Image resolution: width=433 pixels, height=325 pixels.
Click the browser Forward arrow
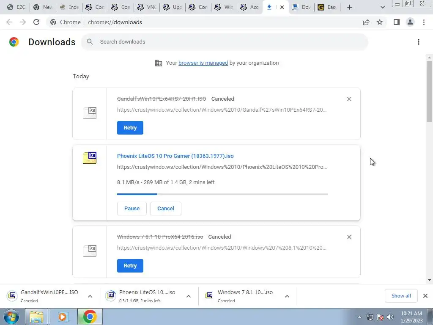coord(23,22)
